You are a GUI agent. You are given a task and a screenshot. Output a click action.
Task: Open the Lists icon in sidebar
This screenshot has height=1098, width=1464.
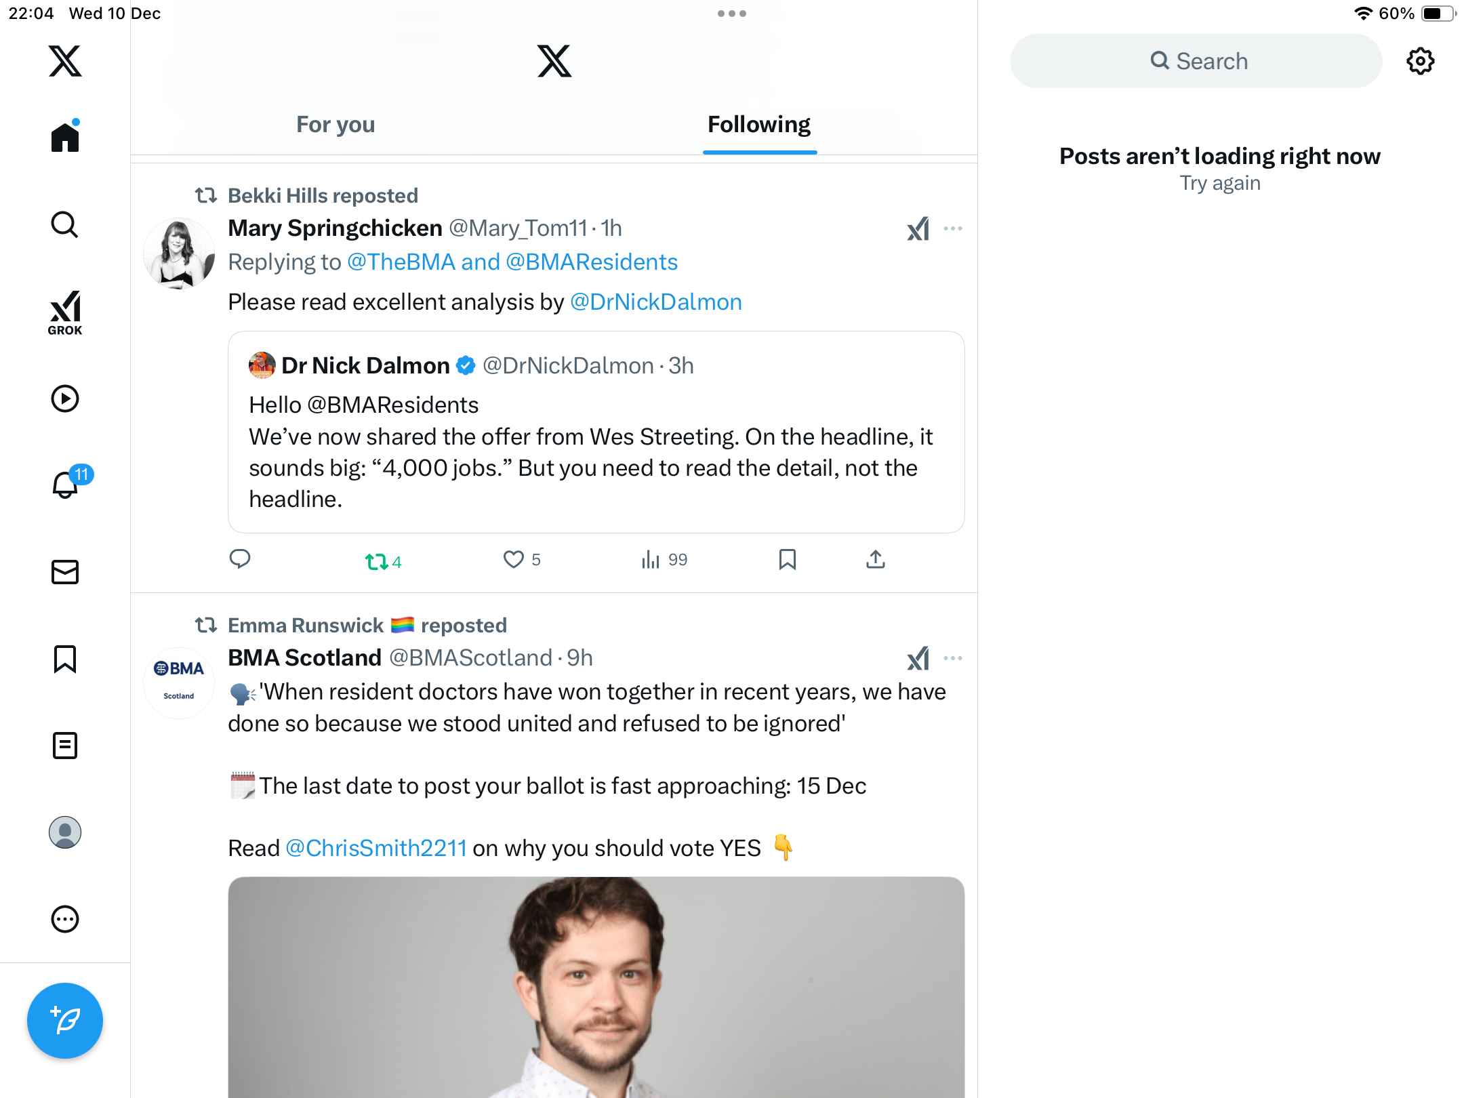(65, 746)
